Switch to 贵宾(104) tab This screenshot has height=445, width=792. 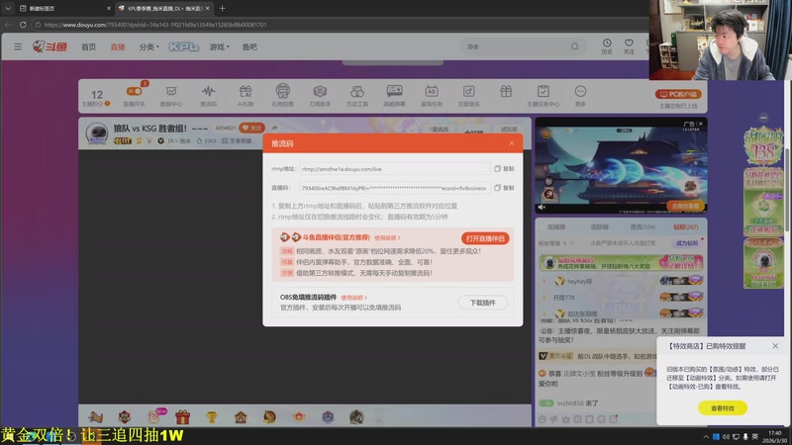(x=643, y=227)
